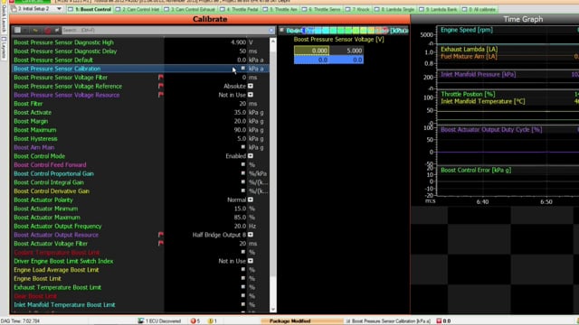Open Boost Actuator Output Resource dropdown

[251, 235]
